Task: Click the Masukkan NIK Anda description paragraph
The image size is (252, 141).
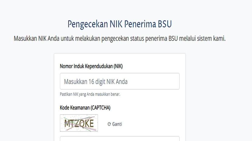Action: click(120, 39)
